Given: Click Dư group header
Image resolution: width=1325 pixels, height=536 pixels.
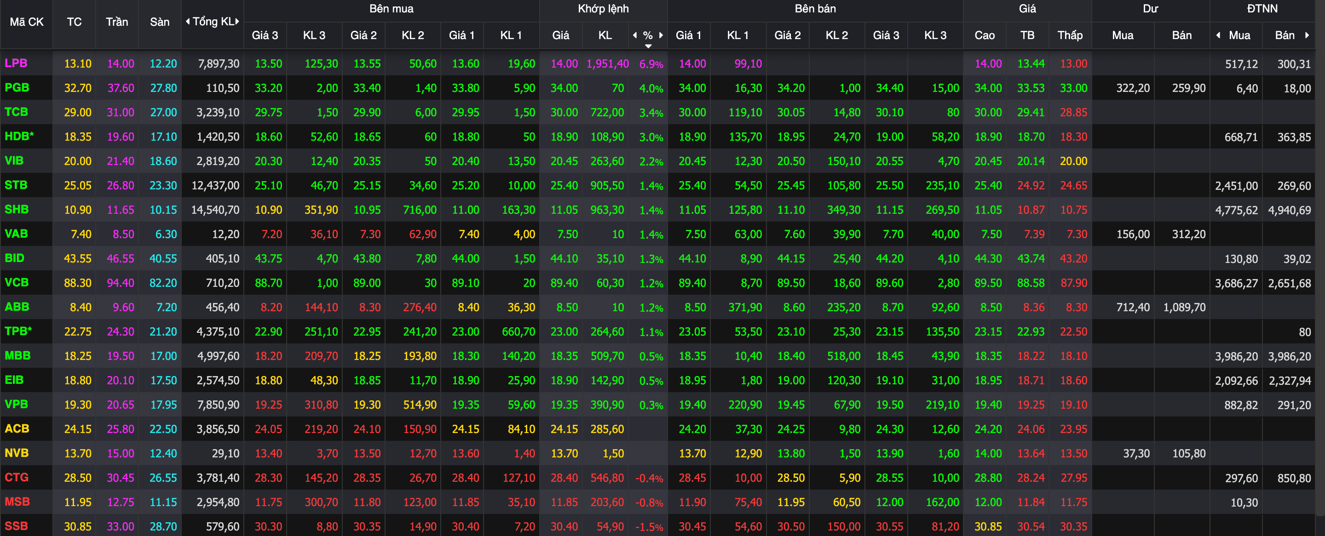Looking at the screenshot, I should (x=1151, y=9).
